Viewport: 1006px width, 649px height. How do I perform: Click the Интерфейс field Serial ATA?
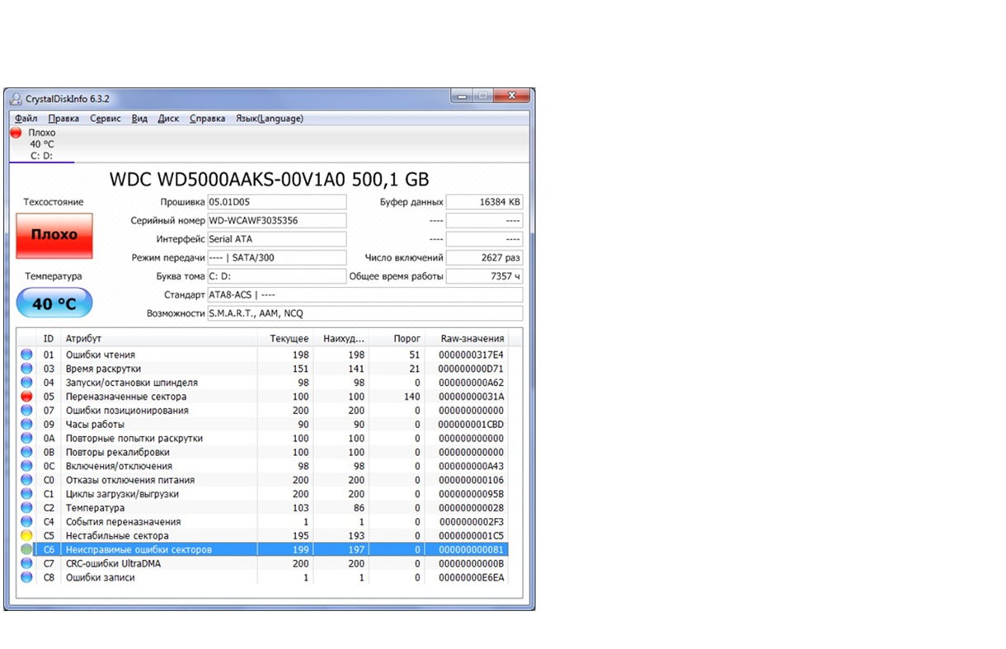pyautogui.click(x=277, y=239)
